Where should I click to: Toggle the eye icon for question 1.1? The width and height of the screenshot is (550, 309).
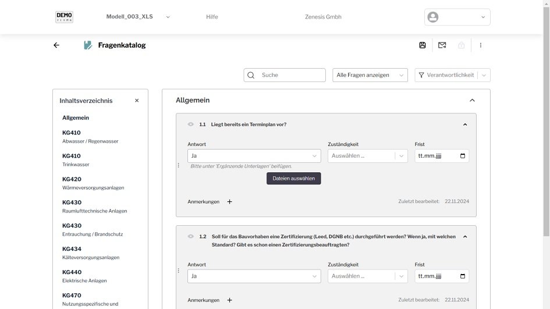[190, 125]
